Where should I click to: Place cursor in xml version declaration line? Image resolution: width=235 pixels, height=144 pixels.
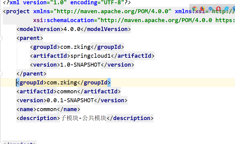click(67, 2)
